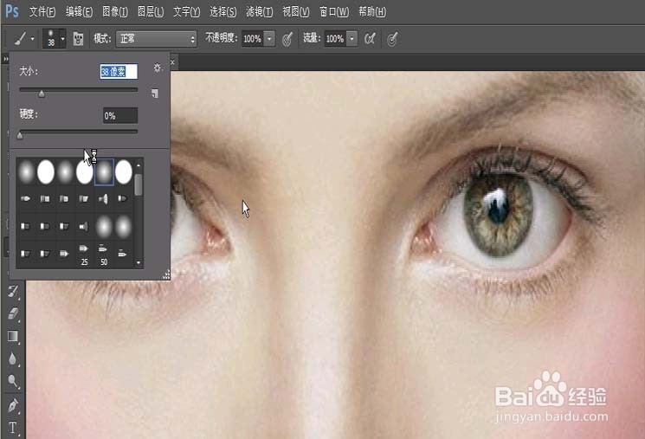Click the brush list scrollbar thumb
Image resolution: width=645 pixels, height=439 pixels.
[139, 184]
